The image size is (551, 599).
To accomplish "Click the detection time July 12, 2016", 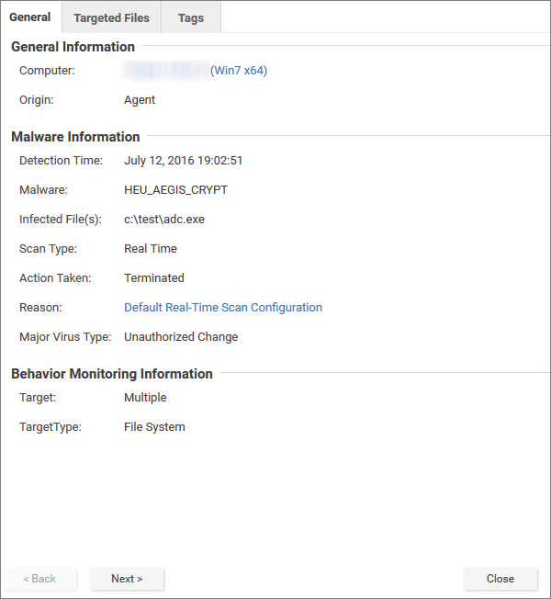I will coord(183,161).
